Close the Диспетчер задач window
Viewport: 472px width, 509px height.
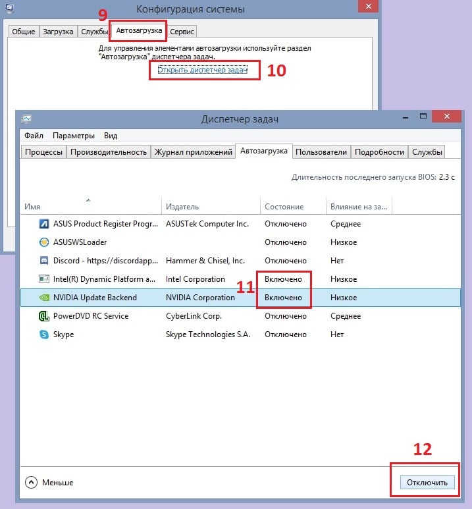click(447, 116)
